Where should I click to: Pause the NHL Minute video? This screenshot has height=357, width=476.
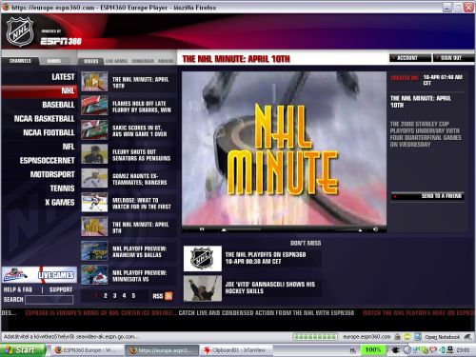coord(202,229)
